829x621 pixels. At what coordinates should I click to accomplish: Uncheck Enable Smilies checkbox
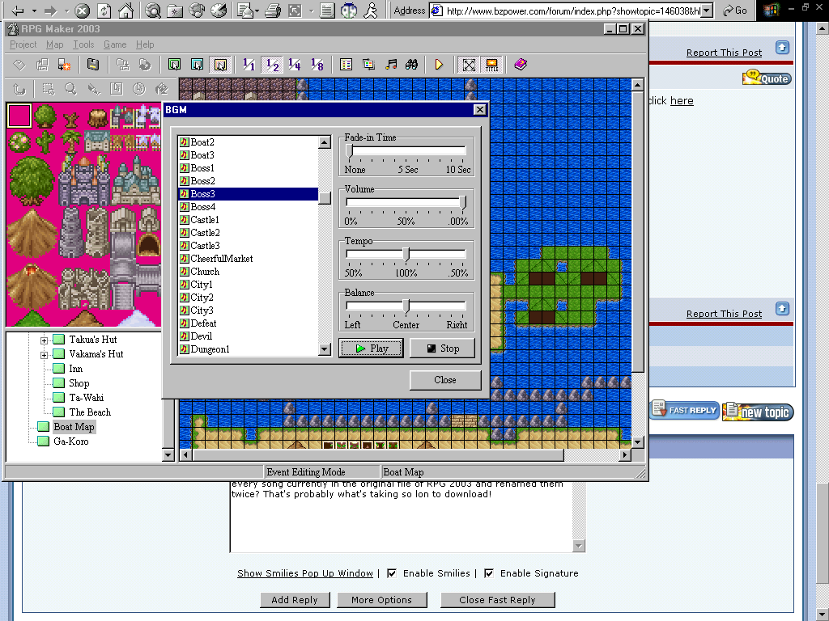(392, 573)
